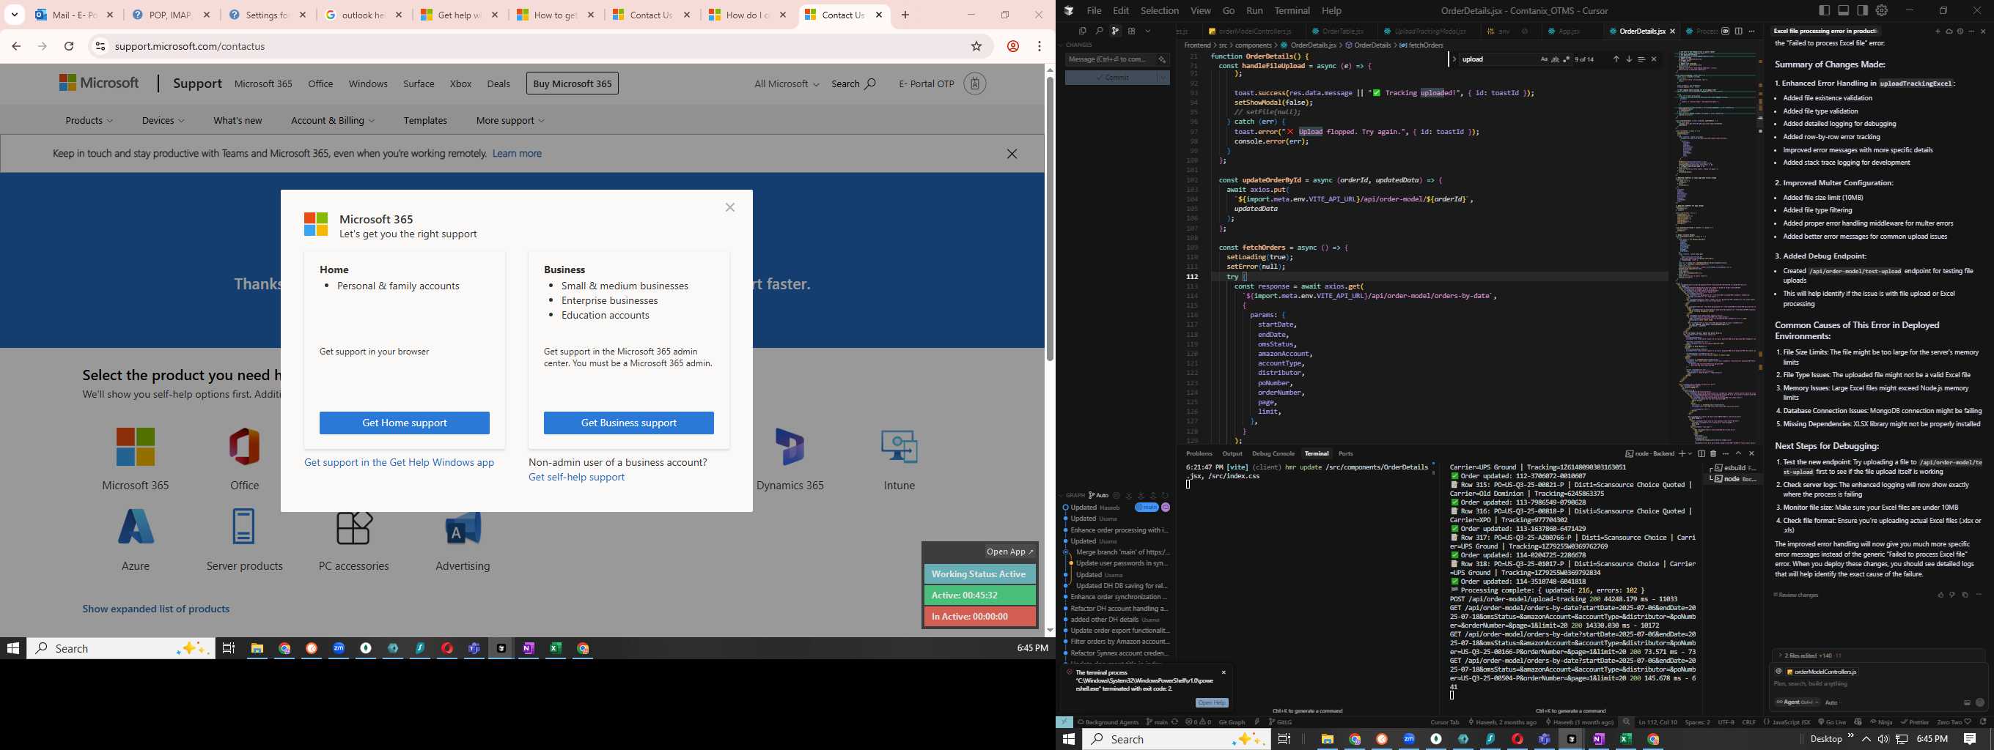1994x750 pixels.
Task: Open Microsoft account manager avatar icon
Action: 975,83
